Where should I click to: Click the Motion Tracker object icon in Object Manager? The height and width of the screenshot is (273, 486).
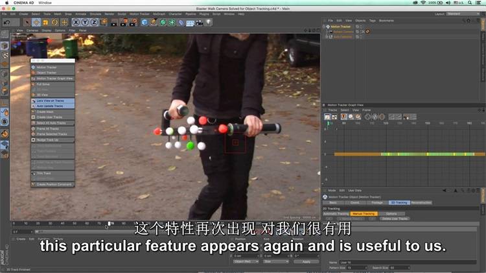pyautogui.click(x=328, y=27)
